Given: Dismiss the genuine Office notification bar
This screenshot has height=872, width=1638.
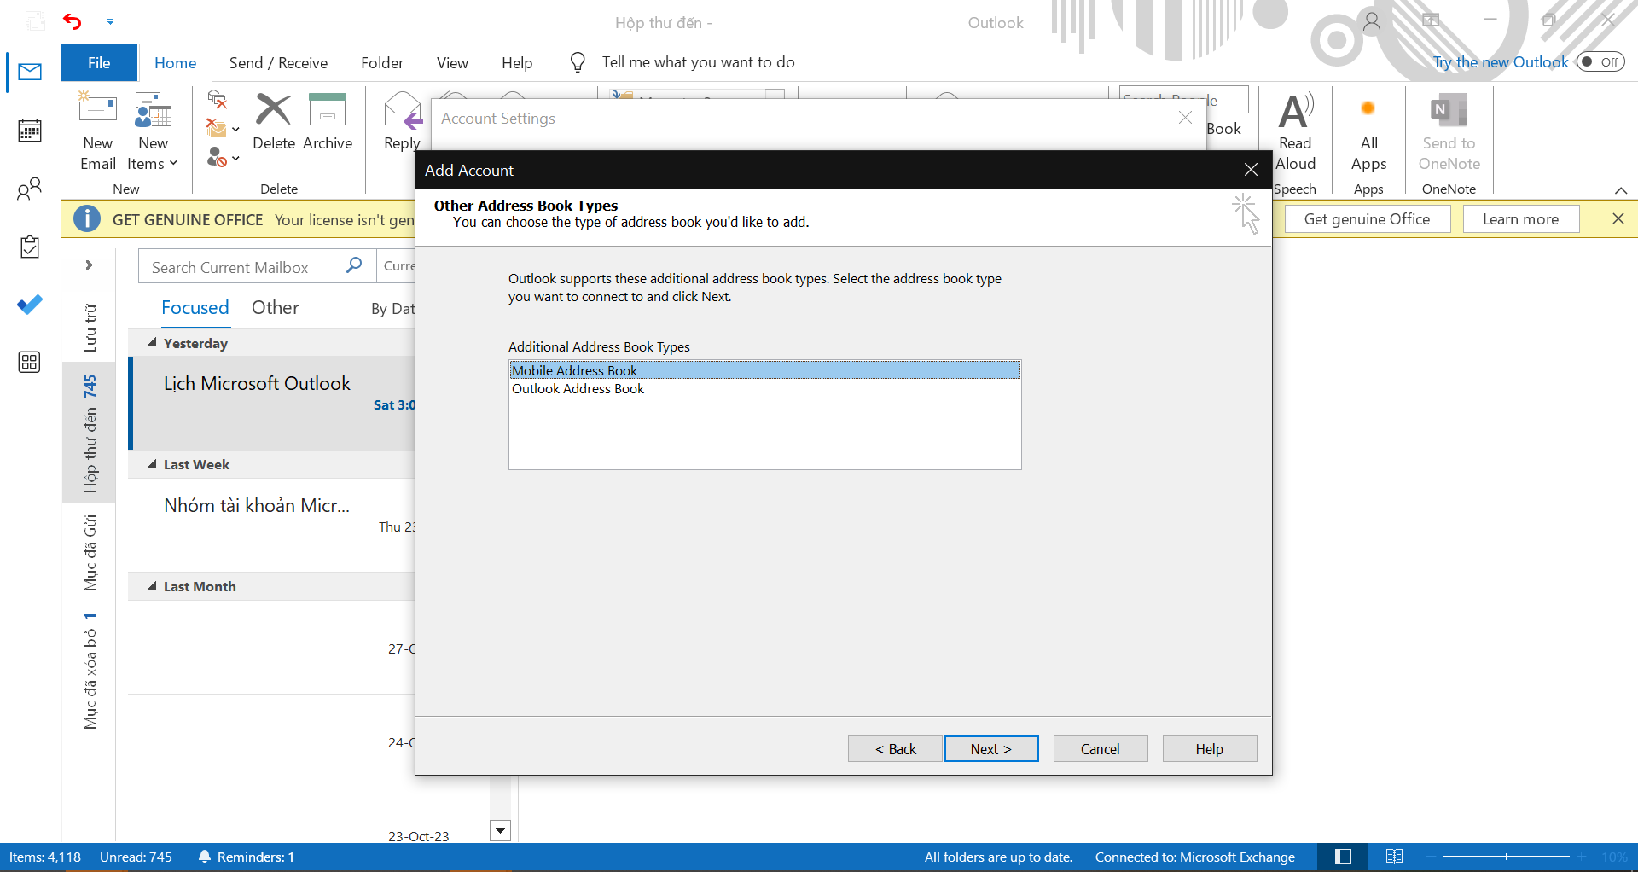Looking at the screenshot, I should [1618, 218].
